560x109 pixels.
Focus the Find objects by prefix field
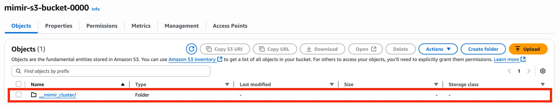point(115,71)
